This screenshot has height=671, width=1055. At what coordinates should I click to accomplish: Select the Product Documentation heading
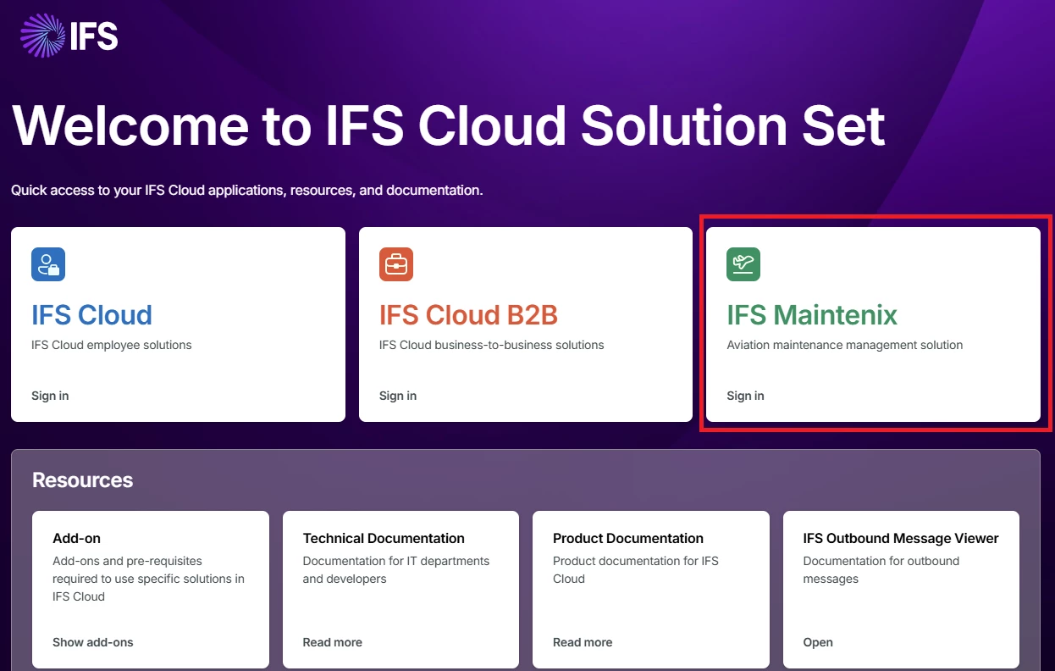[x=628, y=538]
